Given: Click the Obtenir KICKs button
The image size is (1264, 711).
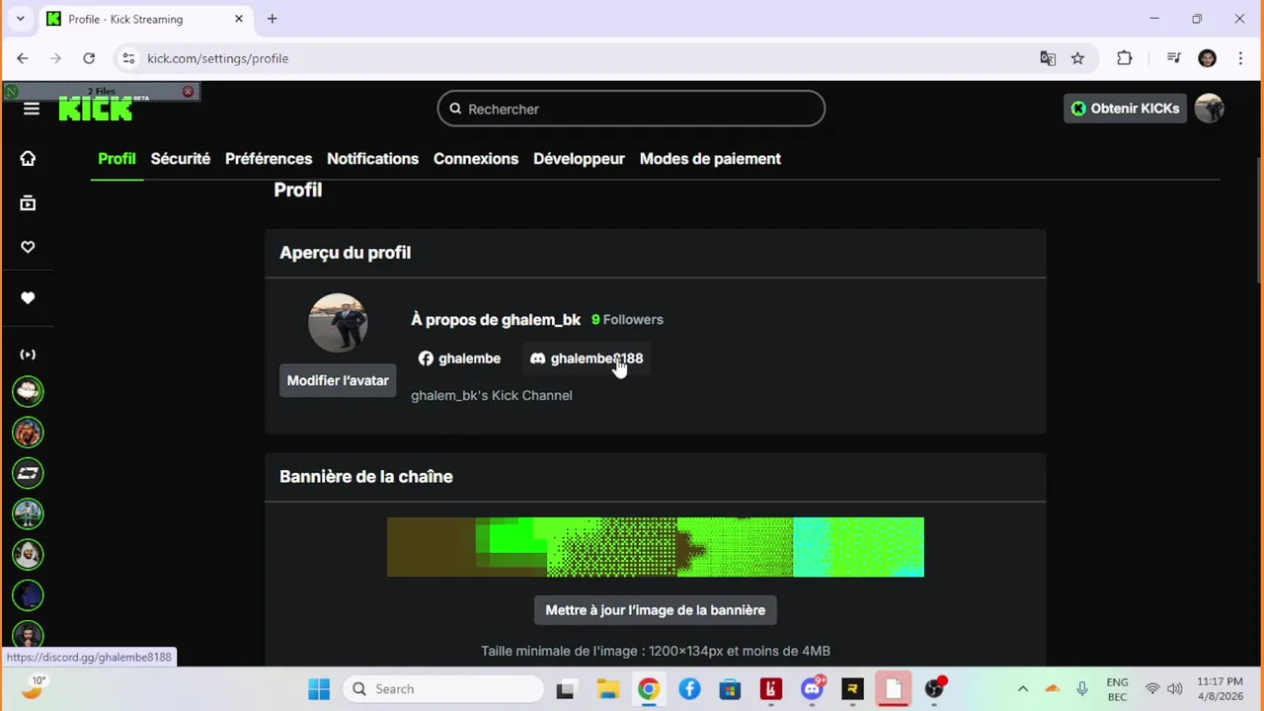Looking at the screenshot, I should tap(1125, 109).
